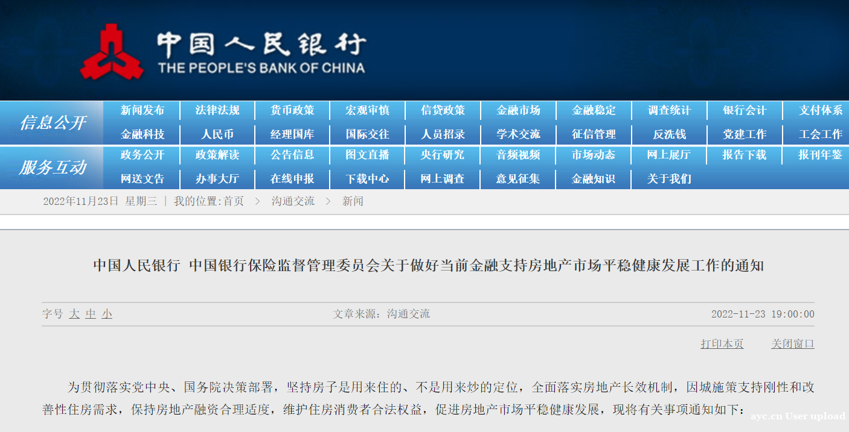Open 报告下载 menu item

745,155
